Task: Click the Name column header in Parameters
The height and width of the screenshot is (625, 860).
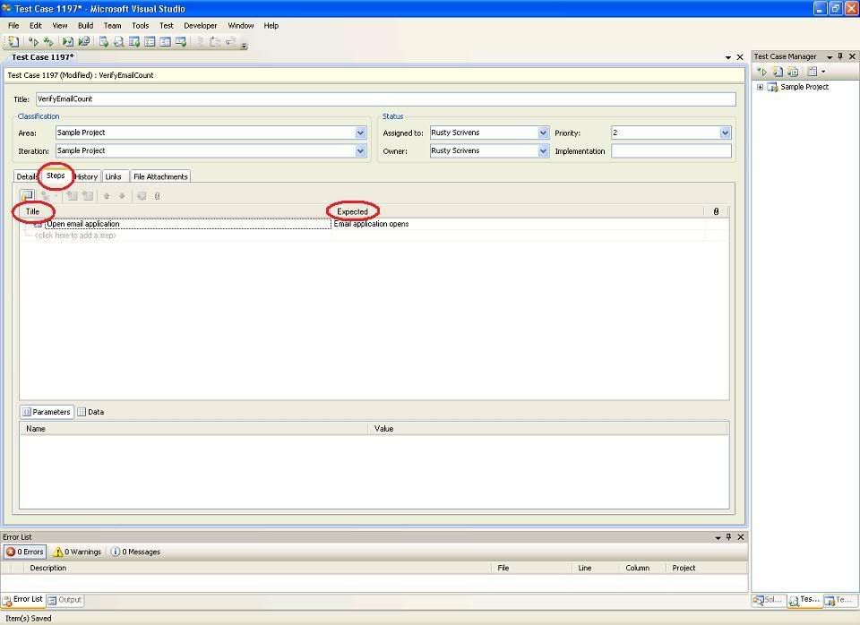Action: (194, 429)
